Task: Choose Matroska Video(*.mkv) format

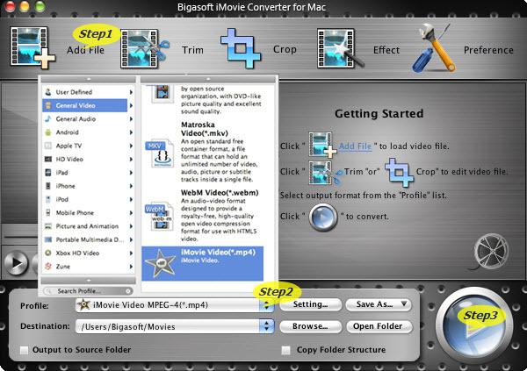Action: 202,152
